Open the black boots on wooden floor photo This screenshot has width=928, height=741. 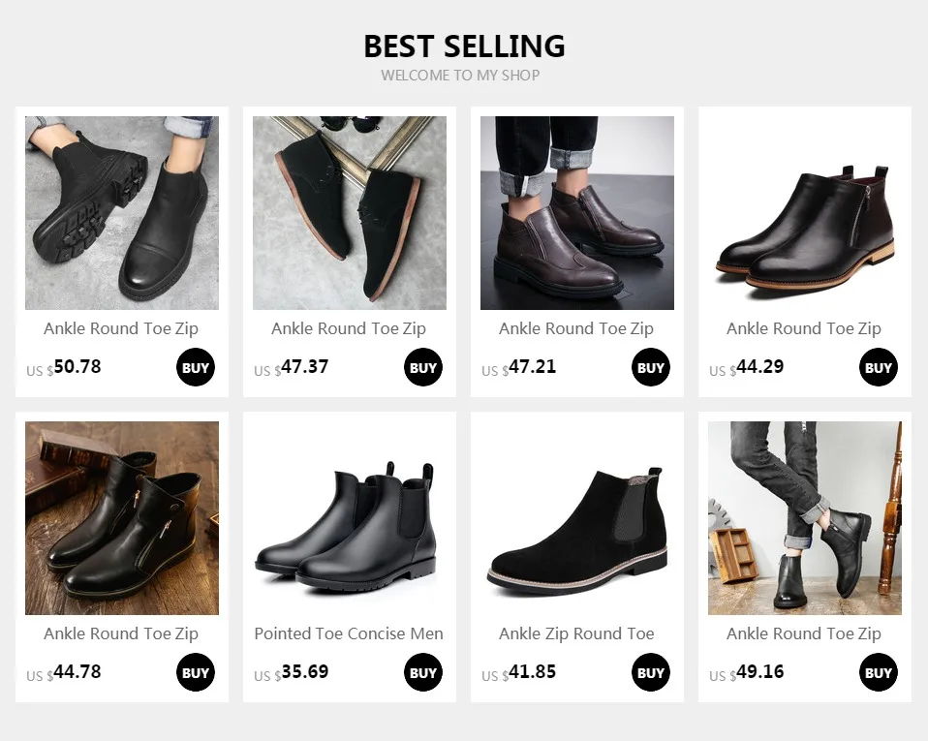(x=122, y=518)
